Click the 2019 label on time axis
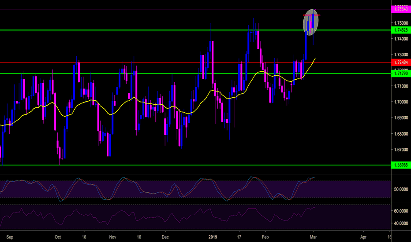Screen dimensions: 411x242 tap(213, 237)
